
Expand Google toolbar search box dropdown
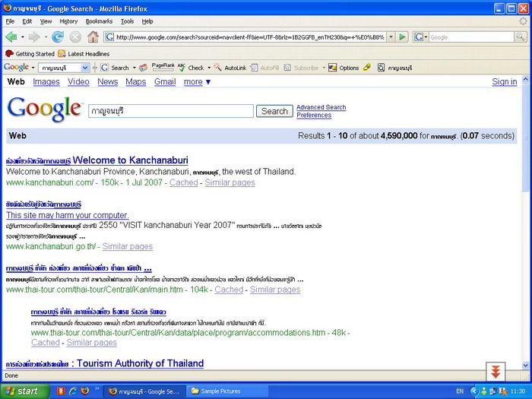click(x=85, y=68)
